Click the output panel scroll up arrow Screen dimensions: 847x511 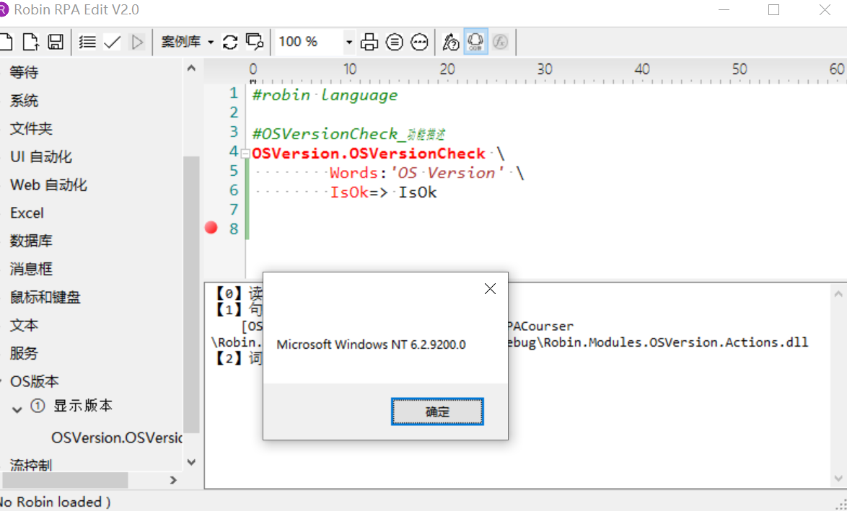tap(838, 294)
